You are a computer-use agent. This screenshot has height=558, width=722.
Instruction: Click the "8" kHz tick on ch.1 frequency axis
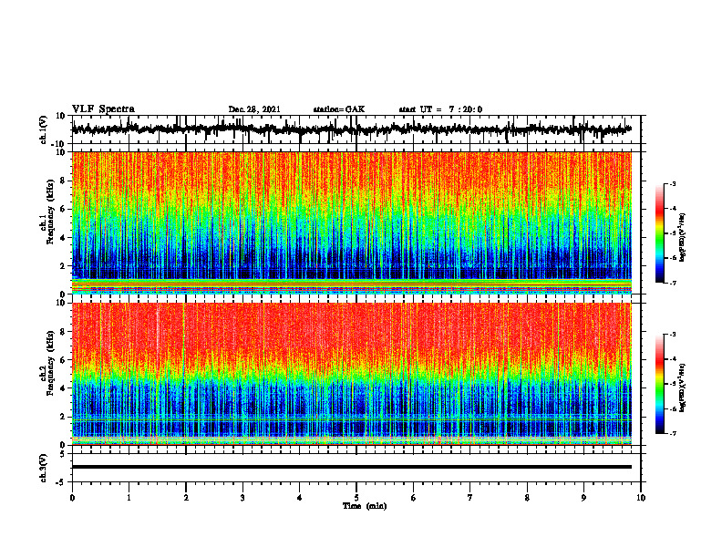pos(64,181)
